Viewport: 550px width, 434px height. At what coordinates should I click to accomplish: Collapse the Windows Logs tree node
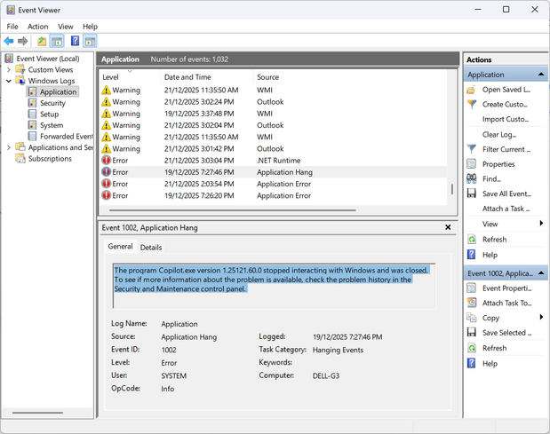click(x=9, y=81)
